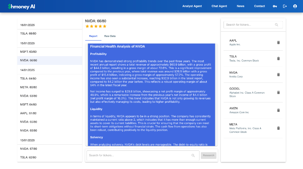Delete NVDA from the watchlist
Image resolution: width=303 pixels, height=169 pixels.
[x=278, y=75]
